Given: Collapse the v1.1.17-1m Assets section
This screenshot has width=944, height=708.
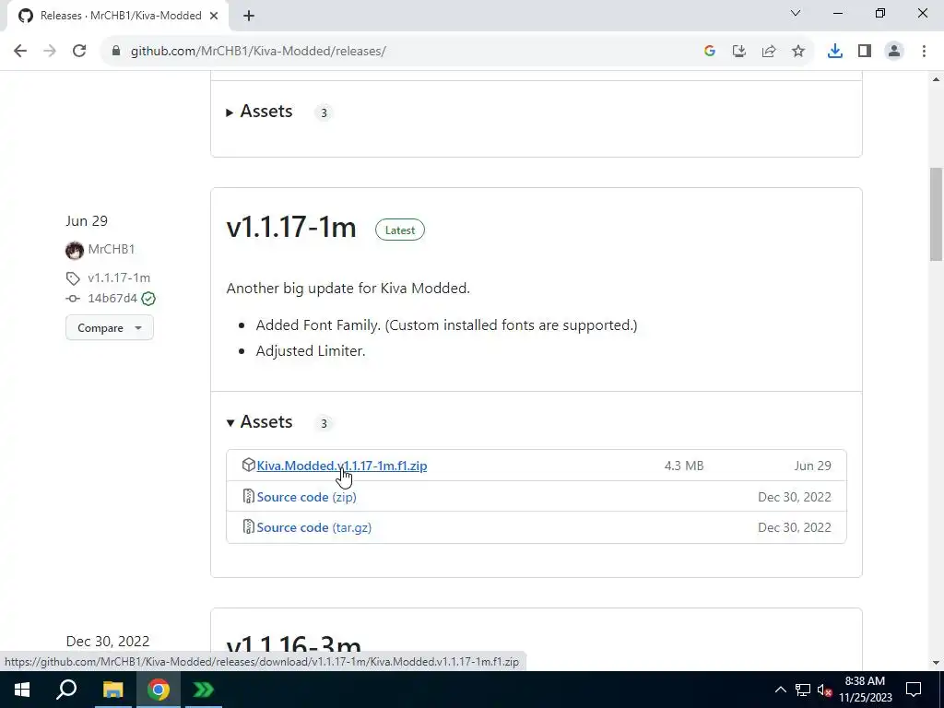Looking at the screenshot, I should [260, 422].
